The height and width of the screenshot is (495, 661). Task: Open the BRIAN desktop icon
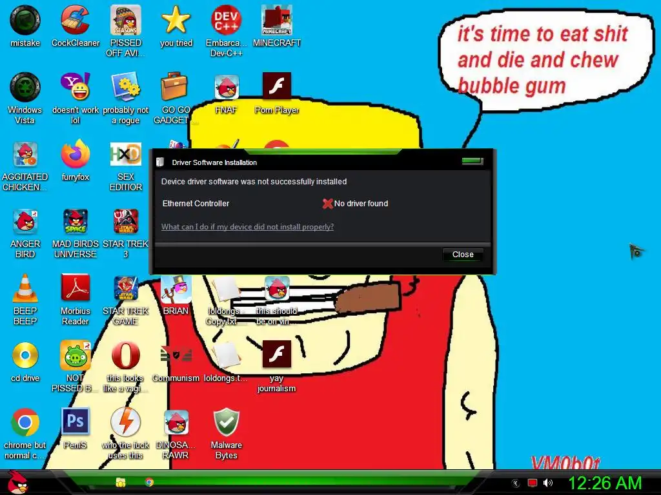[176, 289]
